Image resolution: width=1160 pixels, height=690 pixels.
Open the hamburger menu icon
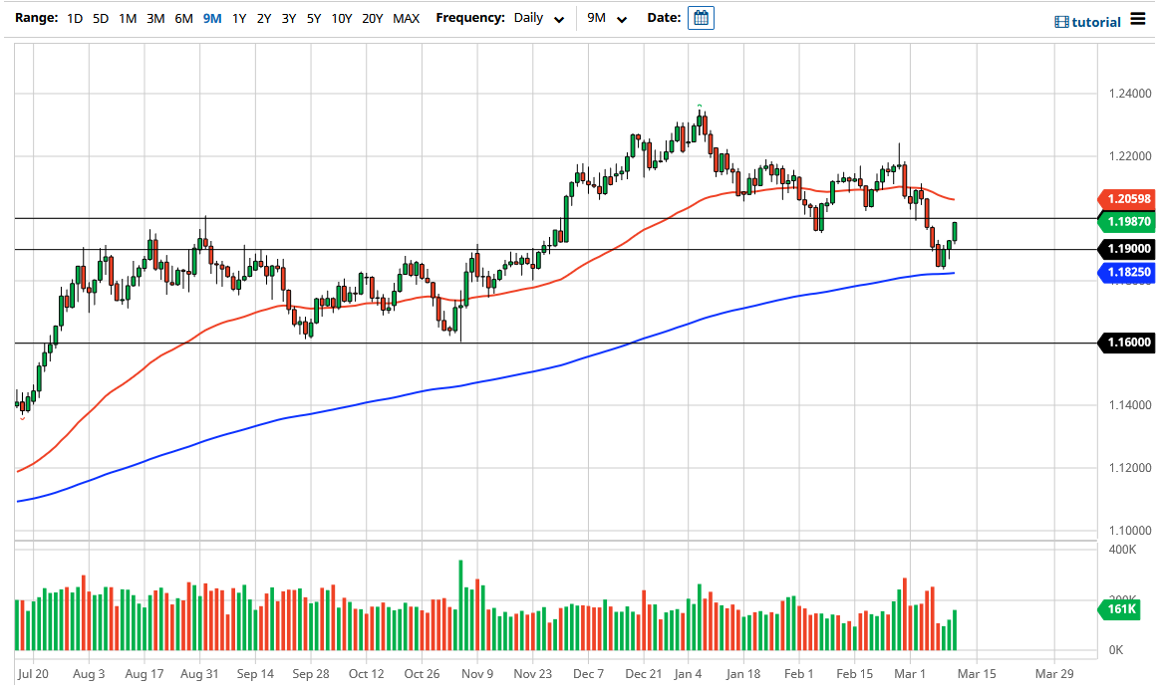1139,20
